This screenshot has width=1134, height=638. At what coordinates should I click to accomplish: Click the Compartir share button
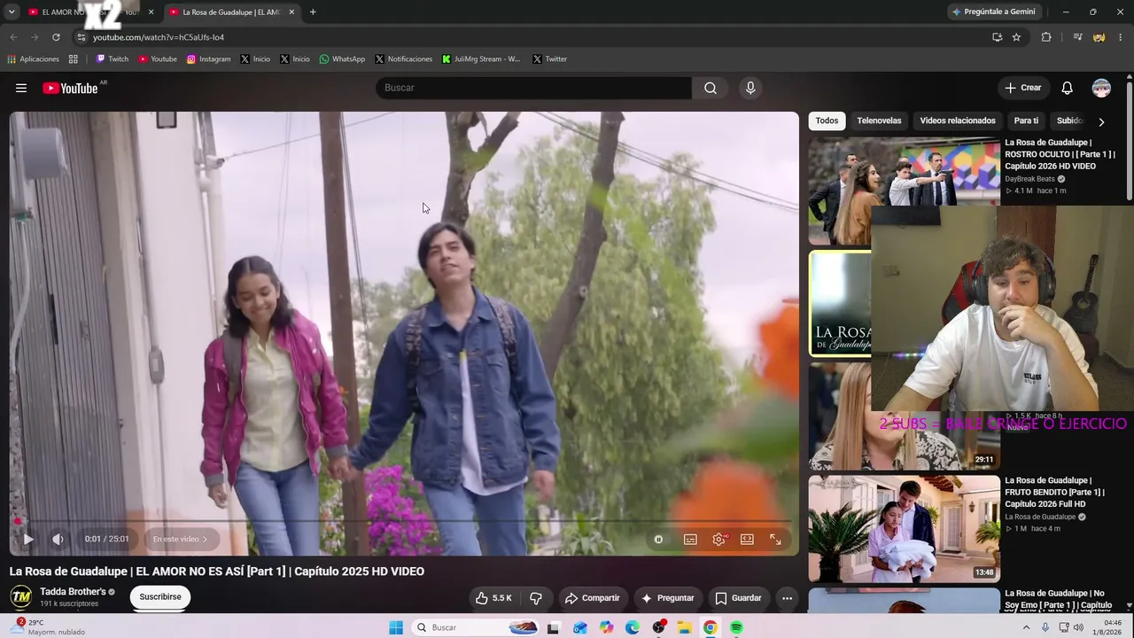pyautogui.click(x=592, y=598)
